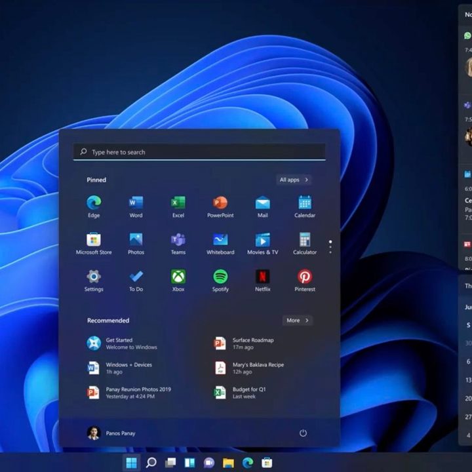
Task: Select date 27 in side calendar
Action: pos(468,417)
